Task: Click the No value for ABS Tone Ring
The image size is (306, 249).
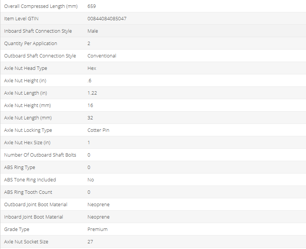Action: tap(90, 180)
